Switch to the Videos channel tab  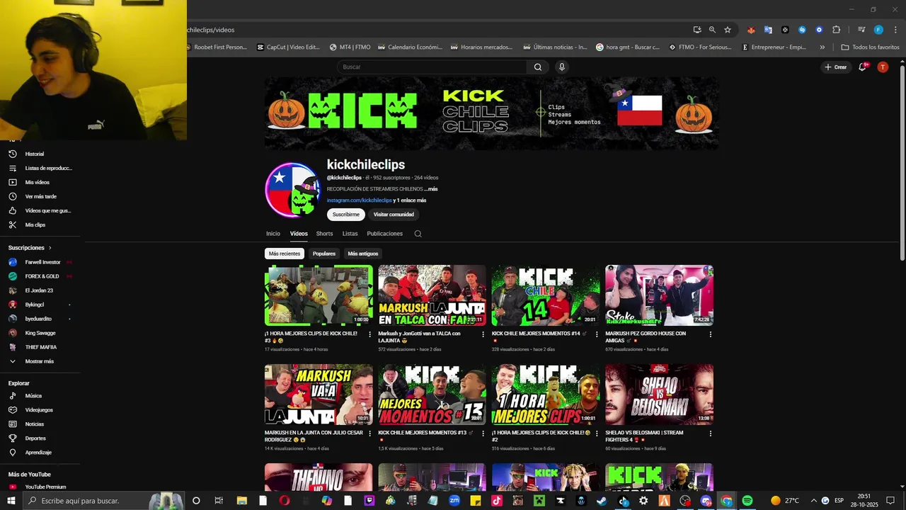[299, 234]
